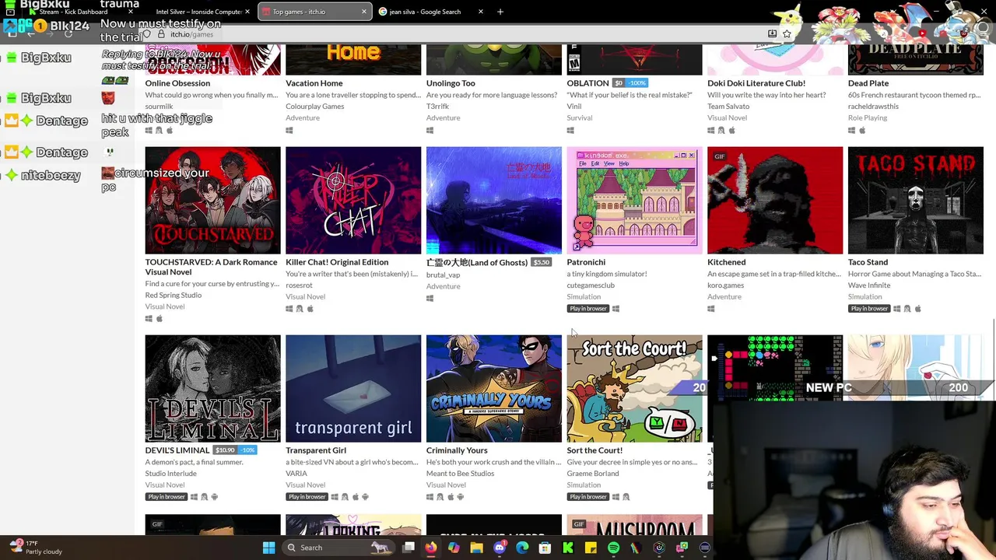Screen dimensions: 996x560
Task: Click the Android platform icon under Criminally Yours
Action: [461, 497]
